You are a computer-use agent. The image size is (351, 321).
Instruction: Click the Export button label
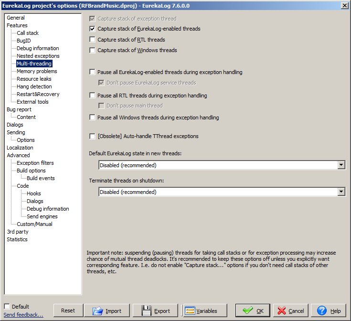coord(162,311)
